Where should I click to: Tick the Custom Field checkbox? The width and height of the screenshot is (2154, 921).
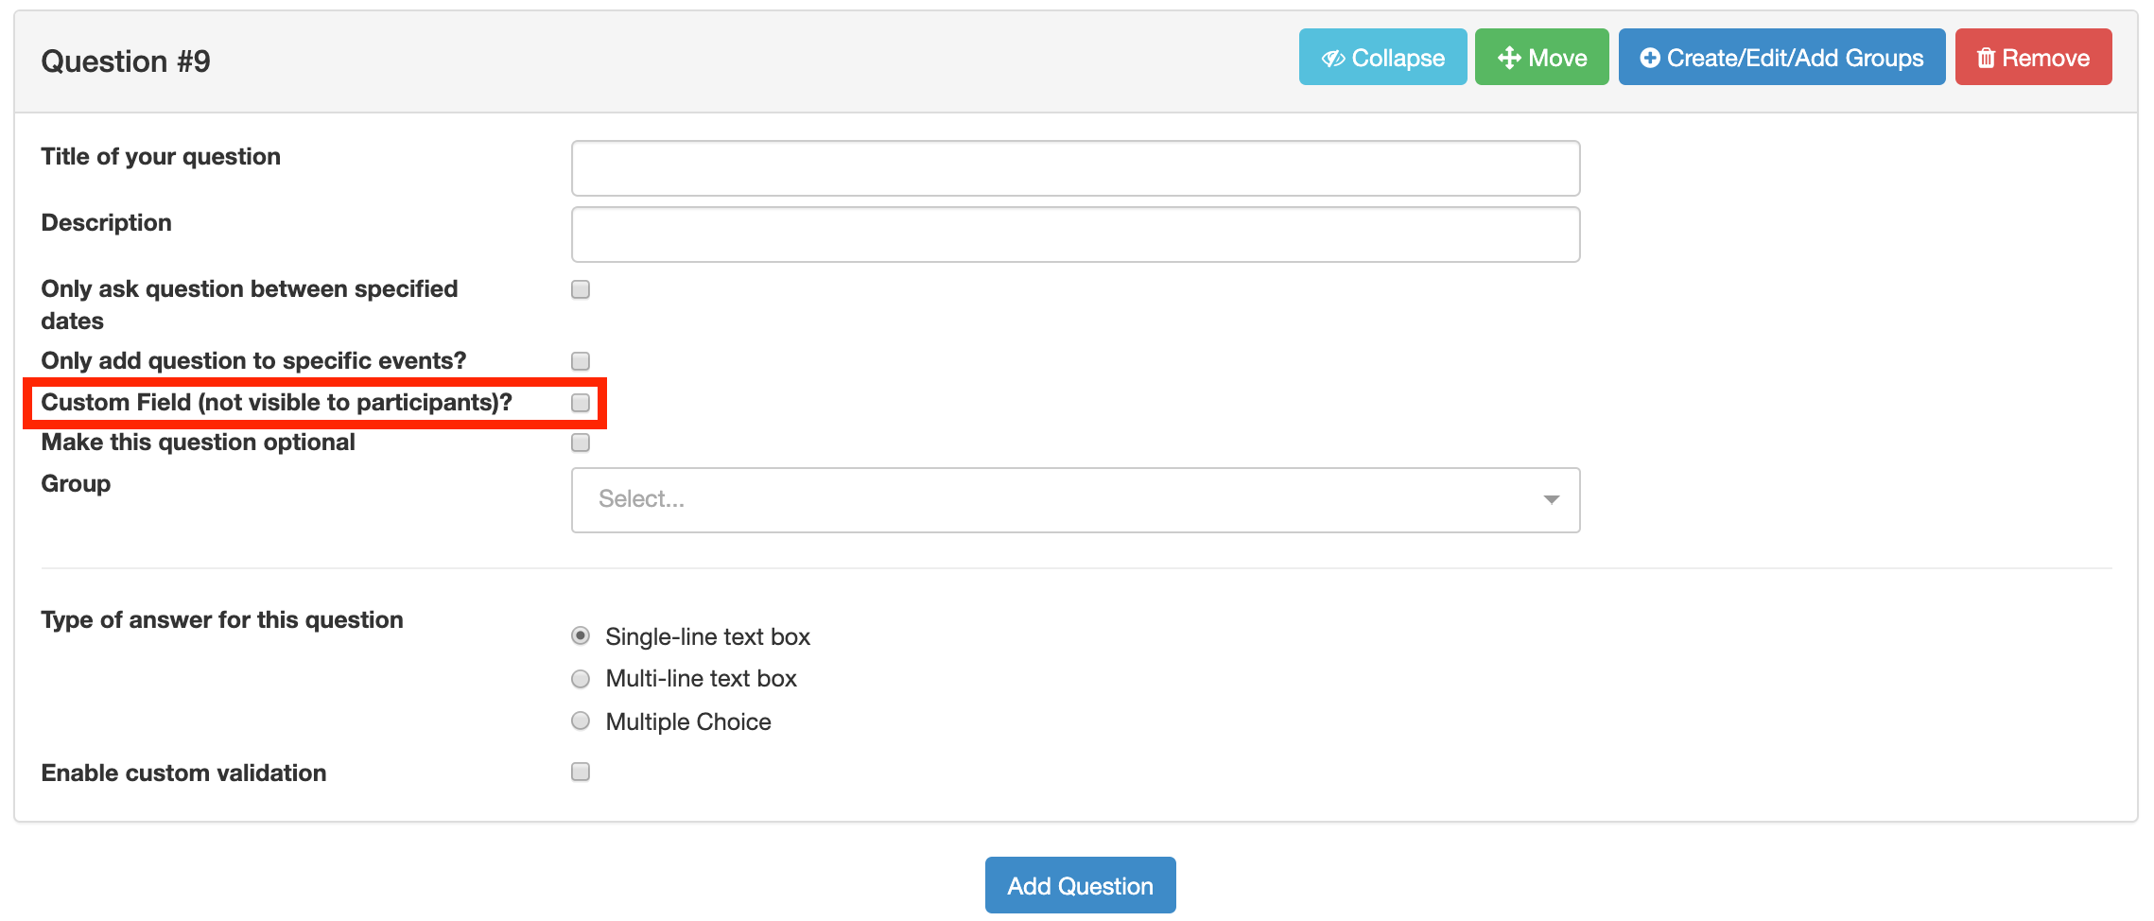click(581, 403)
